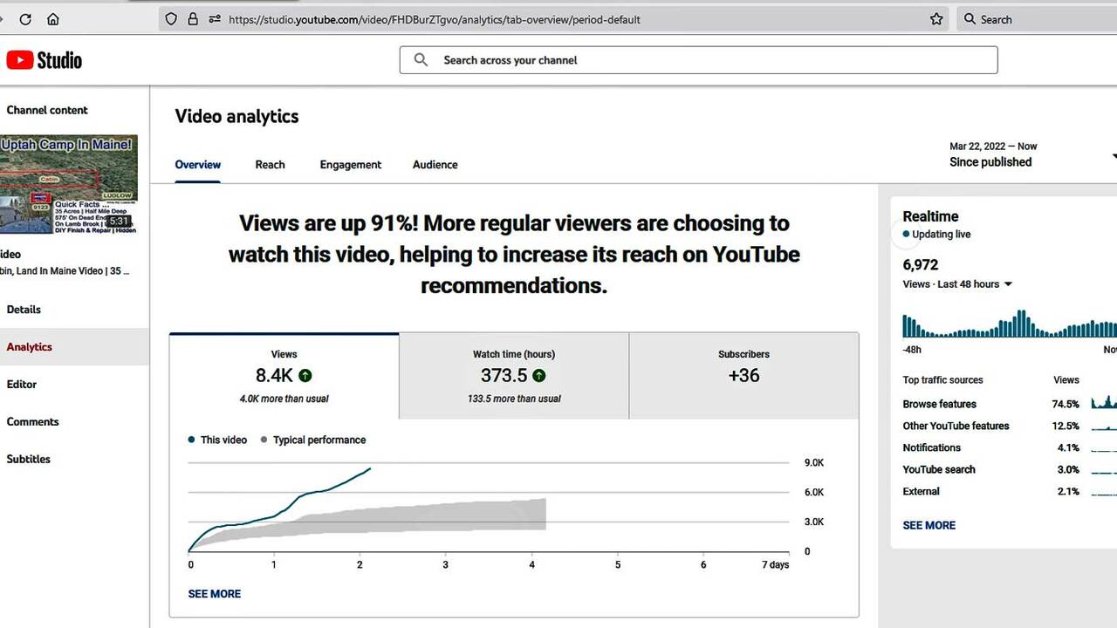Click the YouTube search traffic source row
1117x628 pixels.
point(1010,469)
